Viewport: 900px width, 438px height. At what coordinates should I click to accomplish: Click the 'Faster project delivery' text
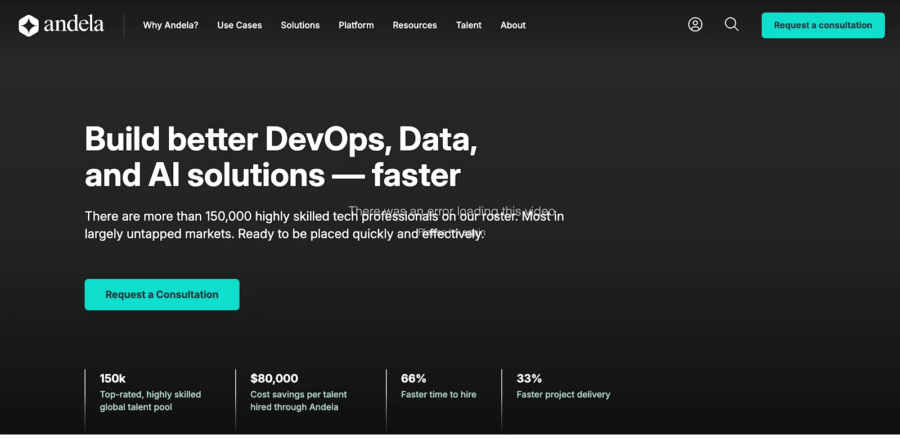563,395
